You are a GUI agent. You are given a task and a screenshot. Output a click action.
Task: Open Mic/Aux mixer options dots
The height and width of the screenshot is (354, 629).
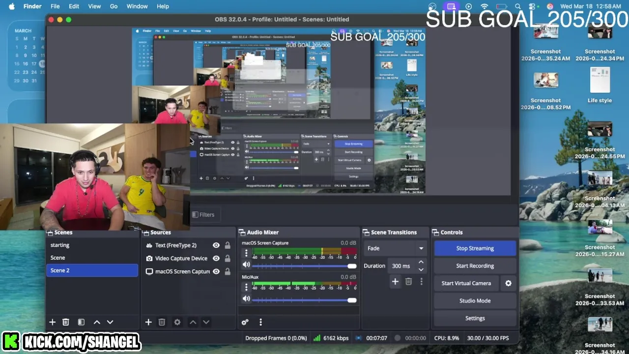point(246,287)
